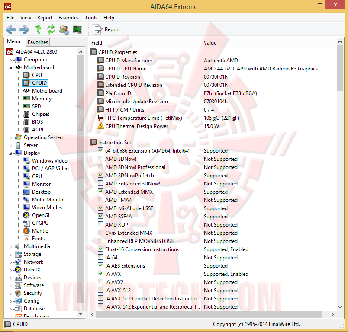Click the green up-level arrow icon
Viewport: 348px width, 332px height.
coord(38,29)
